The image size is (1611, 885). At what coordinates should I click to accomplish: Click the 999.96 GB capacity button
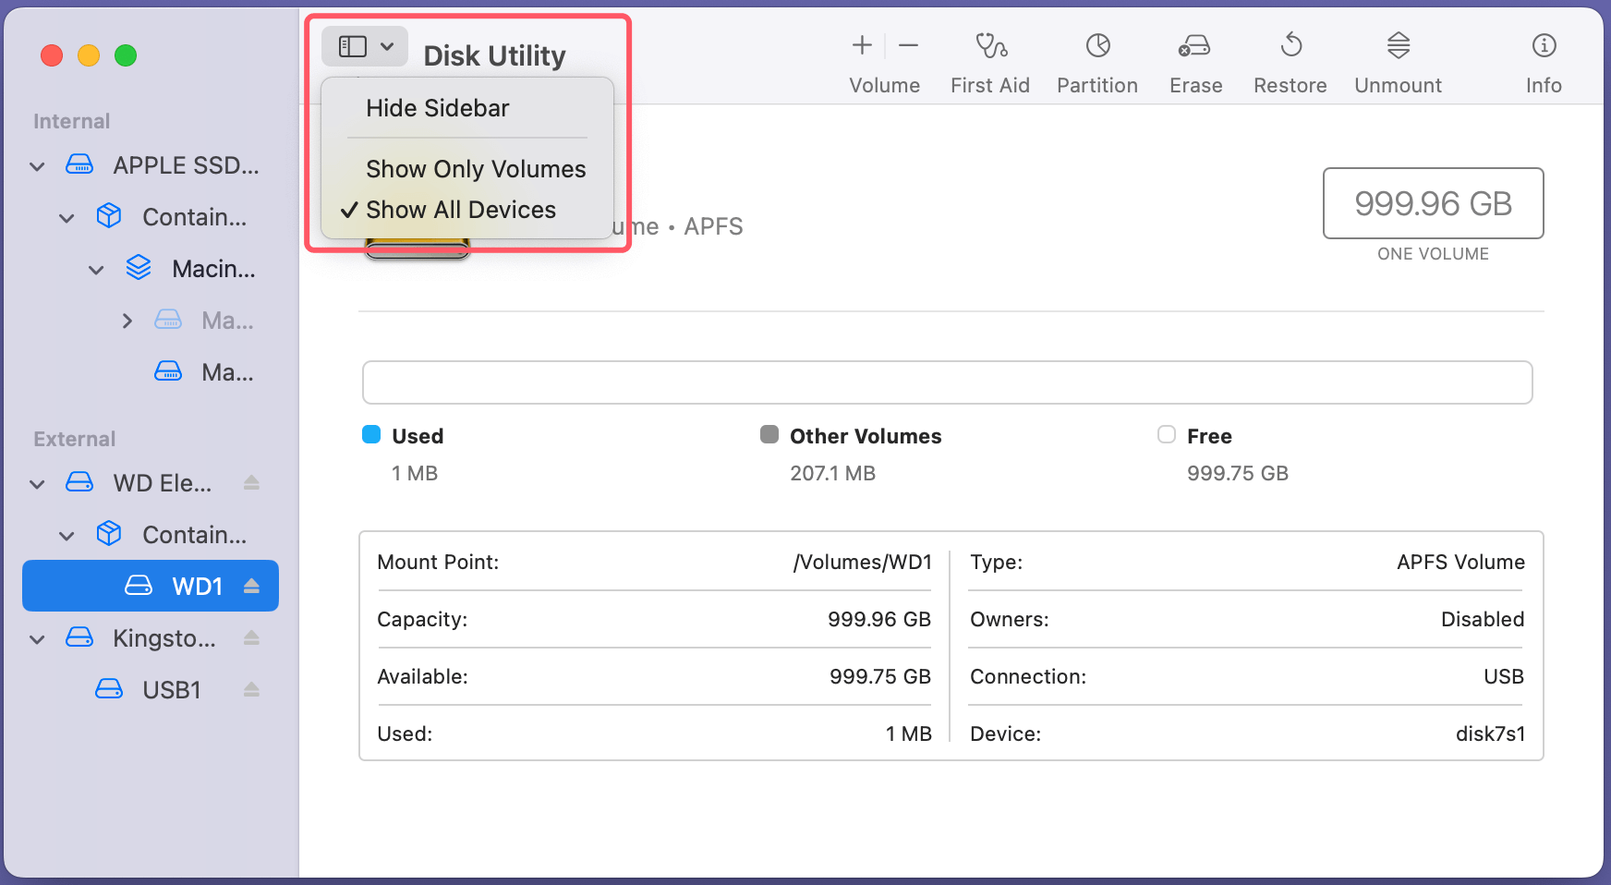[x=1433, y=203]
